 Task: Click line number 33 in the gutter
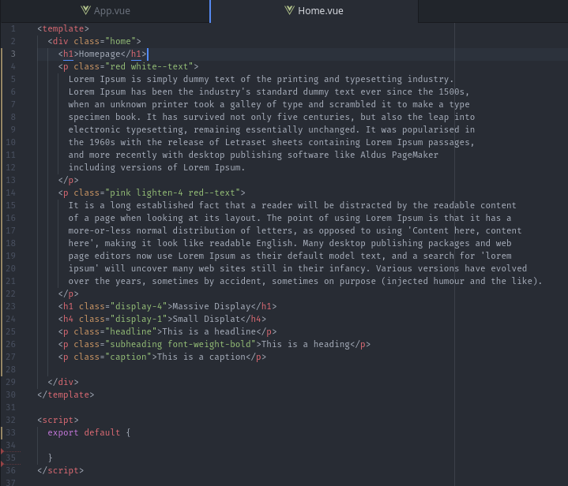[x=10, y=433]
